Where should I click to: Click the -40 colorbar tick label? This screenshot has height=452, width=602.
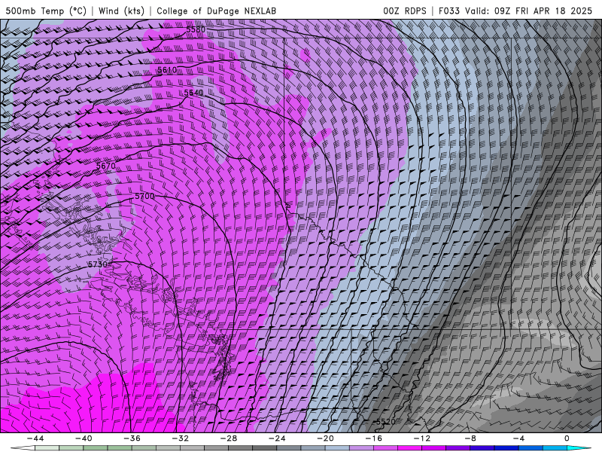tap(84, 438)
